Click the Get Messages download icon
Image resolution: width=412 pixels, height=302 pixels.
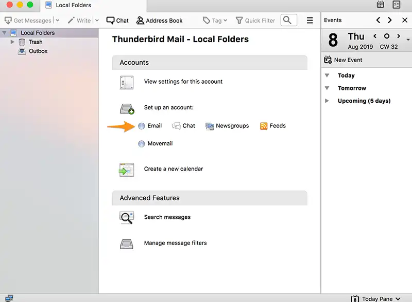click(8, 21)
